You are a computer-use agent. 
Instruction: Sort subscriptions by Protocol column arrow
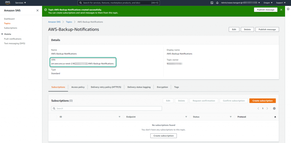(x=275, y=117)
